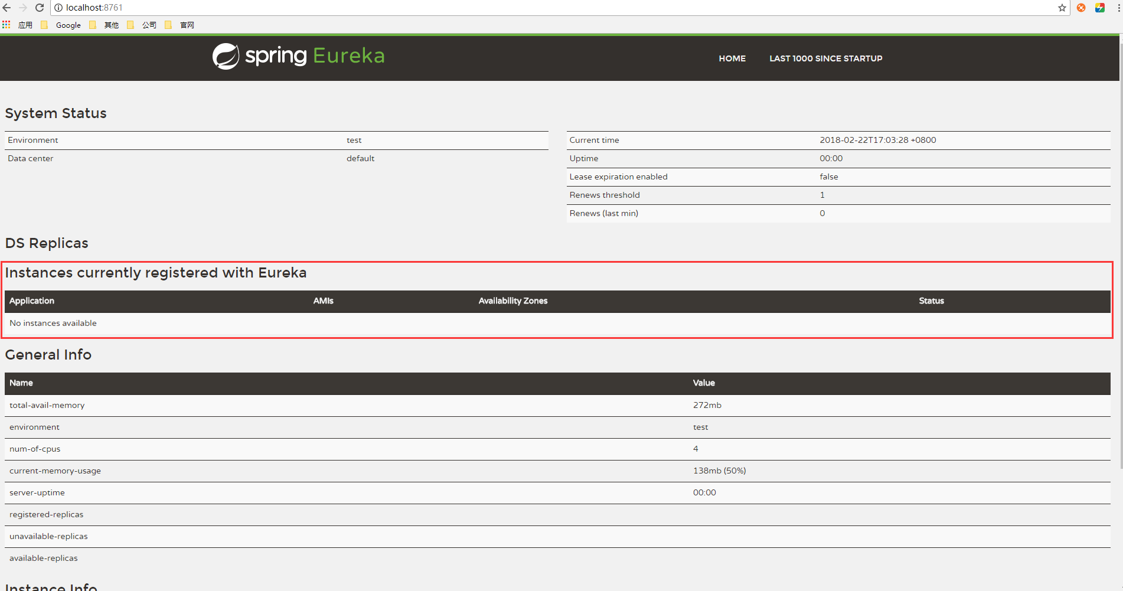Click the registered-replicas row name
This screenshot has width=1123, height=591.
click(x=47, y=514)
